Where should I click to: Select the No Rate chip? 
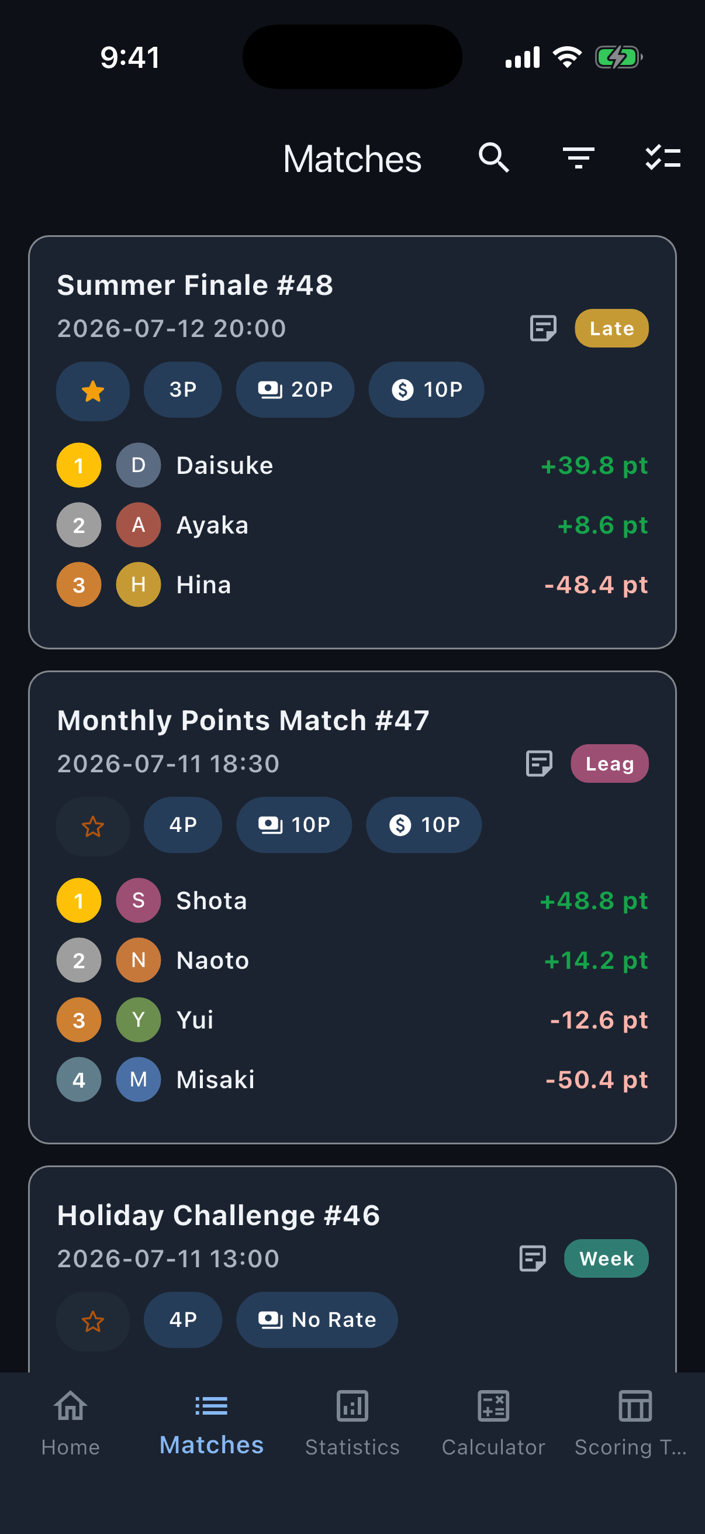317,1320
